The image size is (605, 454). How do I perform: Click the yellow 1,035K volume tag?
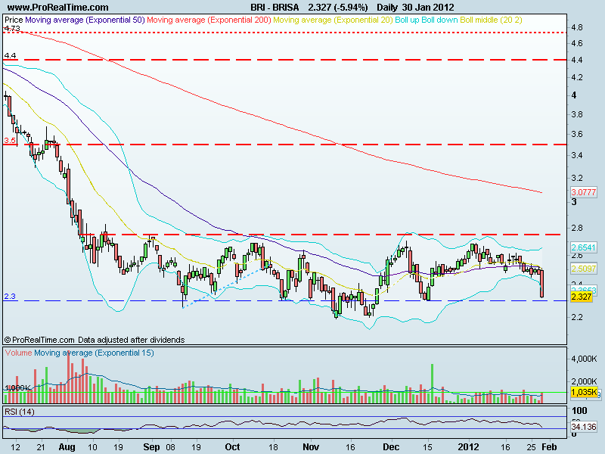[x=584, y=392]
